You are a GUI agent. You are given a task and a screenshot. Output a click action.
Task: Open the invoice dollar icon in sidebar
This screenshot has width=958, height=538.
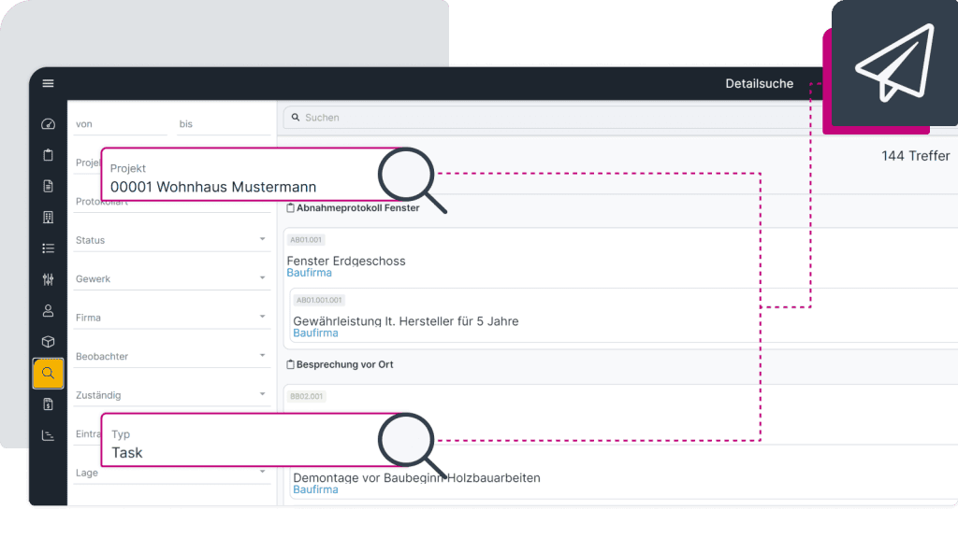(x=49, y=404)
